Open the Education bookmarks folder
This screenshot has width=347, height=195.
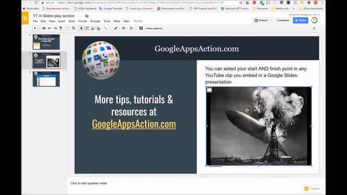(260, 9)
